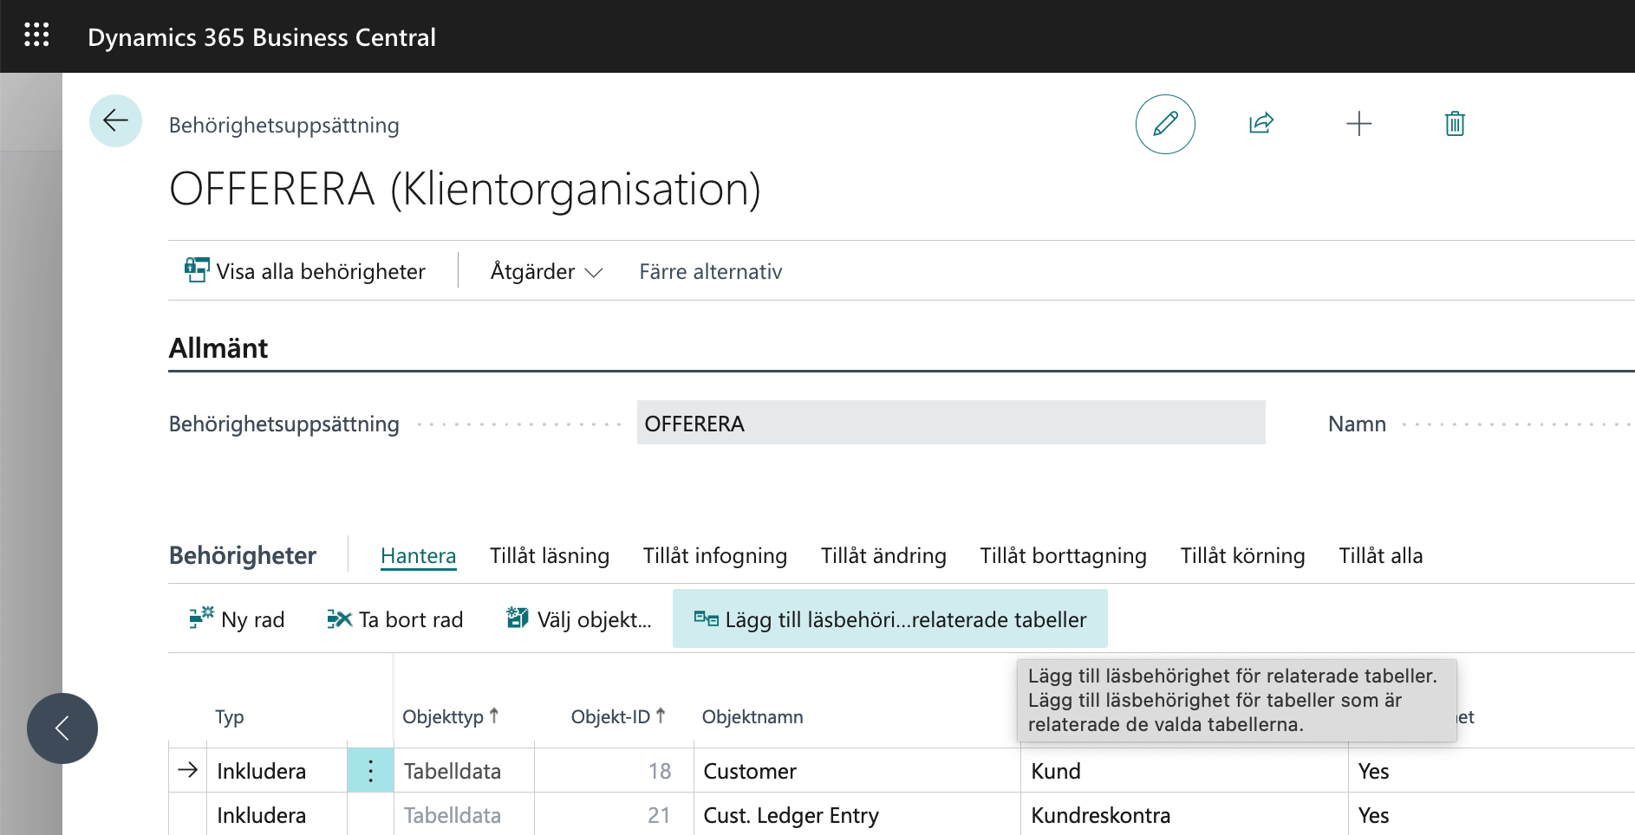Click the OFFERERA permission set field
Image resolution: width=1635 pixels, height=835 pixels.
tap(951, 423)
